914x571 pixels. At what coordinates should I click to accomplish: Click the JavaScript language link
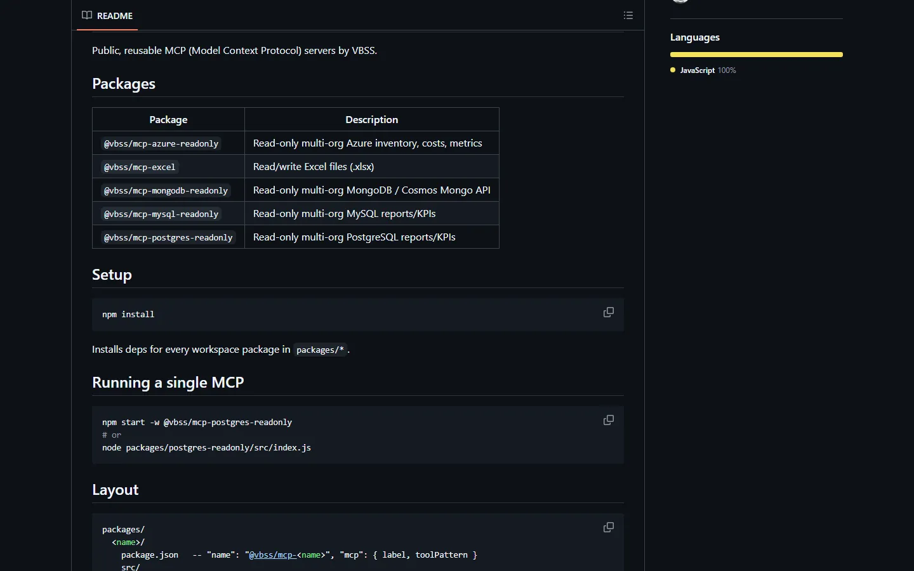coord(708,70)
